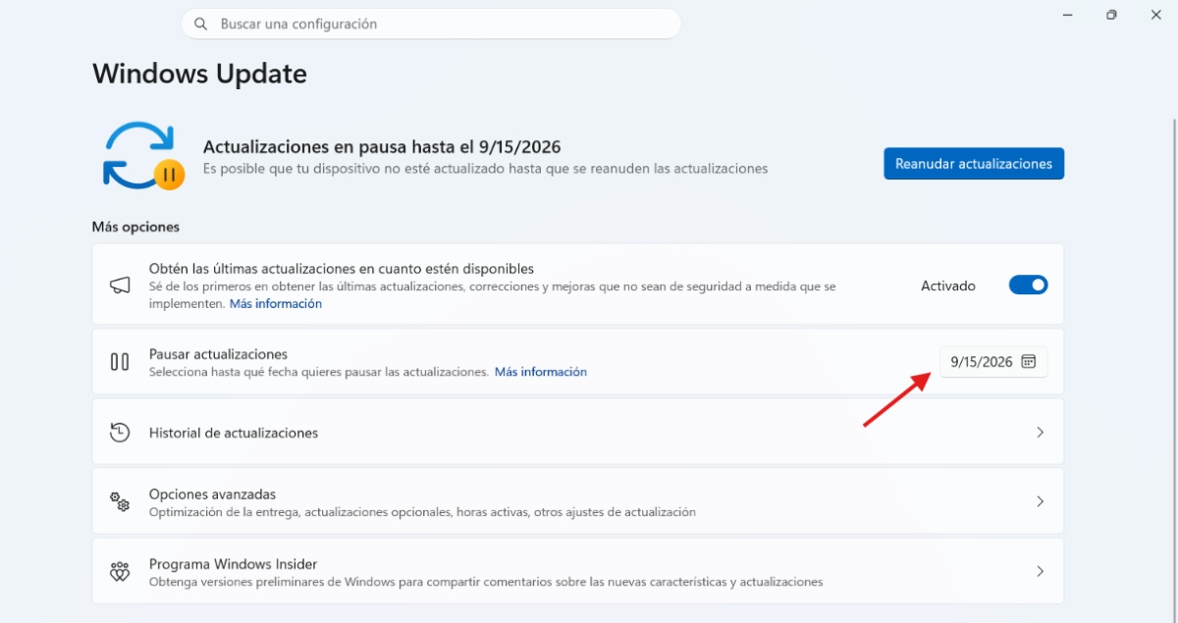Expand the 'Historial de actualizaciones' chevron

coord(1041,433)
